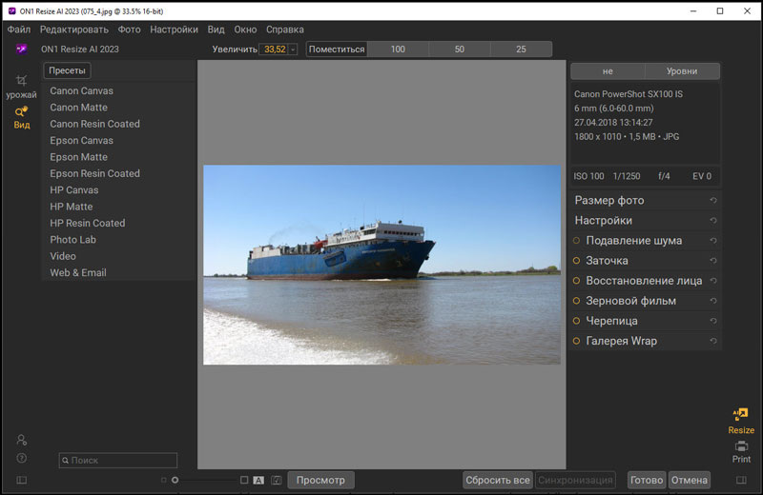Viewport: 763px width, 495px height.
Task: Reset the Восстановление лица panel
Action: 712,281
